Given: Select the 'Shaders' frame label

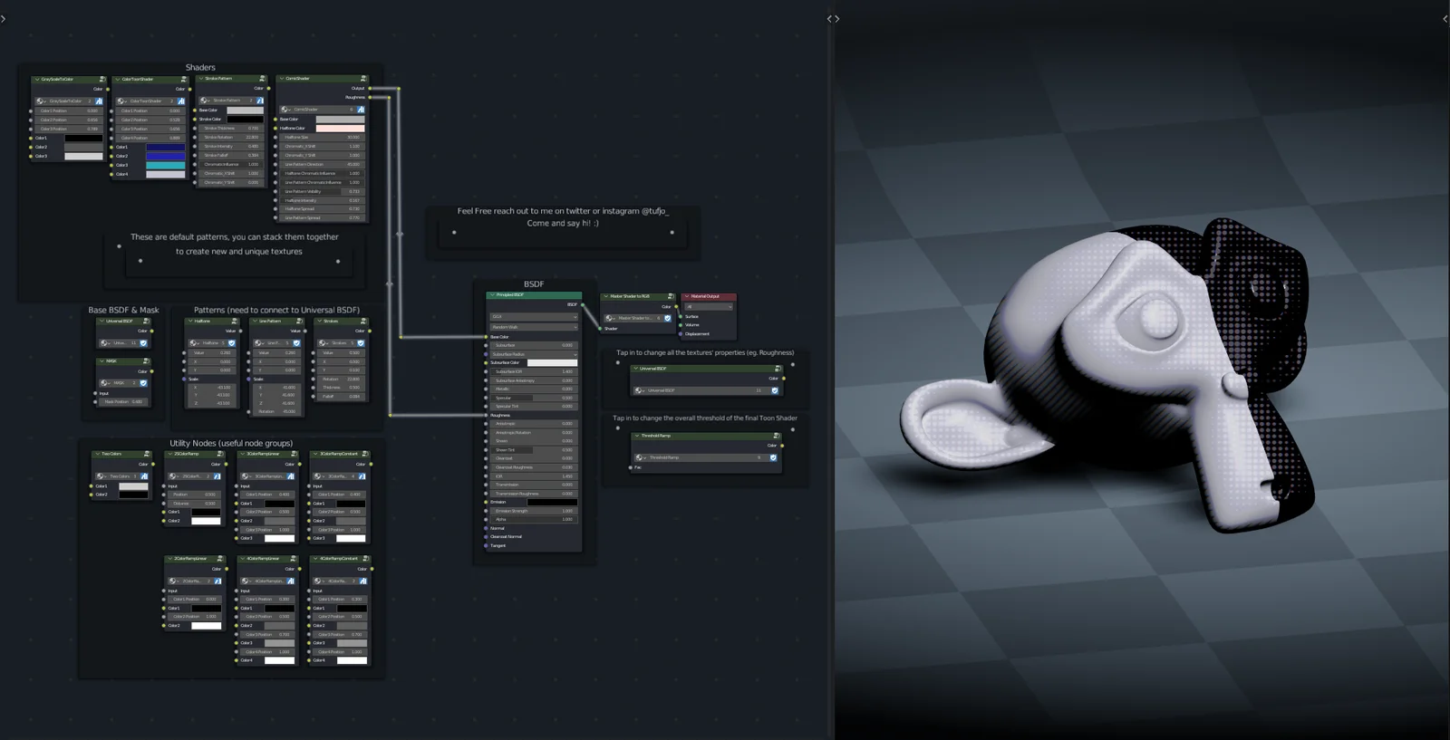Looking at the screenshot, I should [200, 67].
